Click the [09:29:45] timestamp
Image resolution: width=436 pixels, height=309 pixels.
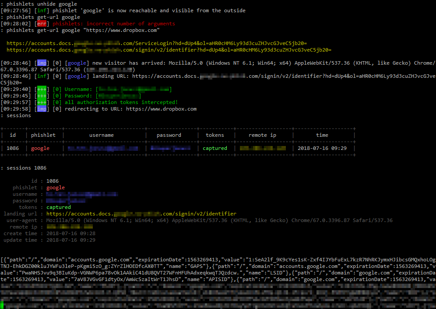point(16,96)
